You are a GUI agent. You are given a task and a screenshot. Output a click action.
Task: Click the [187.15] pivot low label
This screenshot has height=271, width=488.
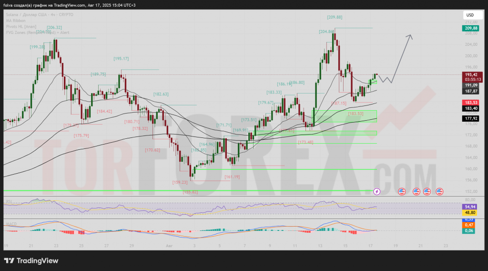pos(339,103)
